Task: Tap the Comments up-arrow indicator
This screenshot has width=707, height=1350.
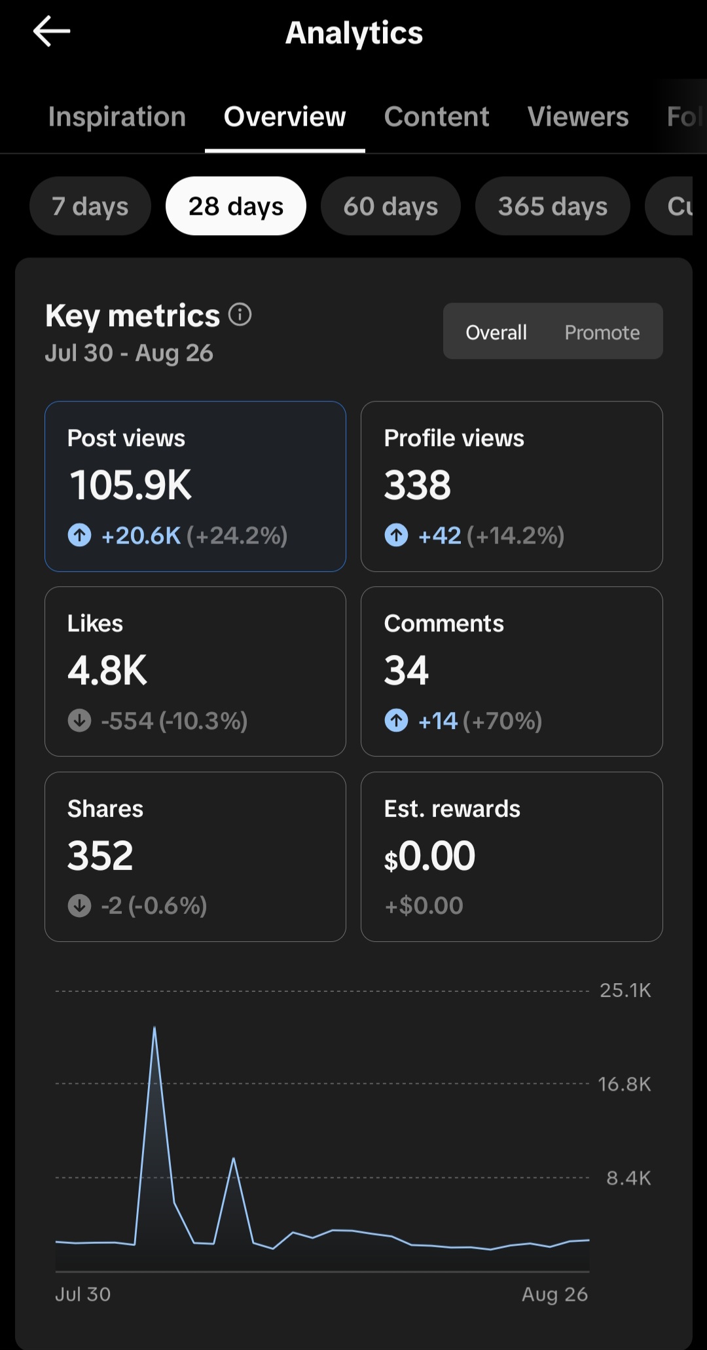Action: pyautogui.click(x=396, y=721)
